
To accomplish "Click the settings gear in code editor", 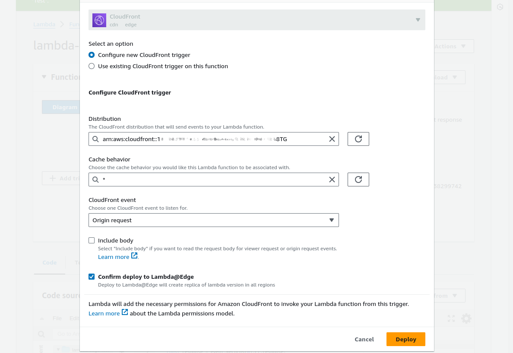I will click(x=466, y=318).
